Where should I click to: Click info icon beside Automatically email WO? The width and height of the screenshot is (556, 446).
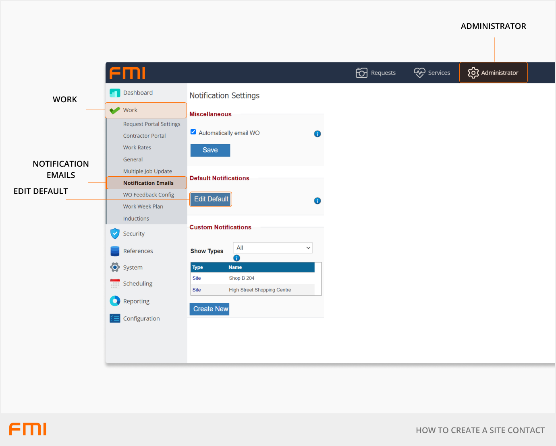pos(317,134)
